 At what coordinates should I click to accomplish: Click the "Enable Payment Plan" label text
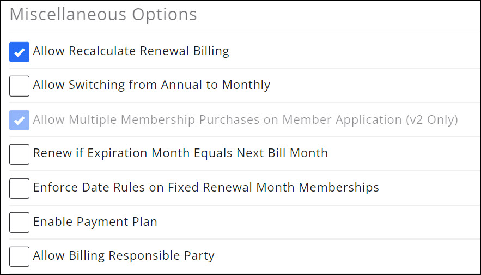click(x=95, y=222)
